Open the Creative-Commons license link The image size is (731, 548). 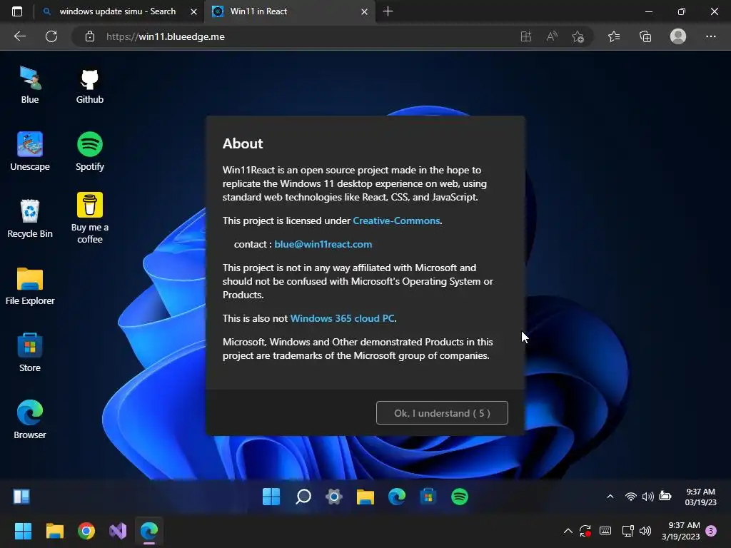click(x=396, y=220)
